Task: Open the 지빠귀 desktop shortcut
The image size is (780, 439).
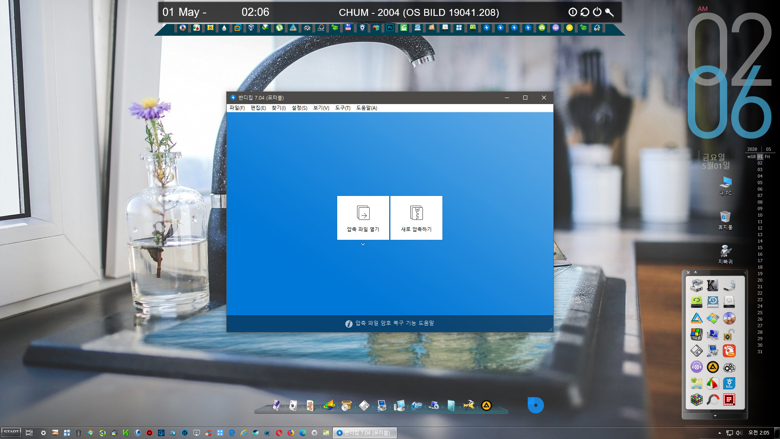Action: tap(725, 254)
